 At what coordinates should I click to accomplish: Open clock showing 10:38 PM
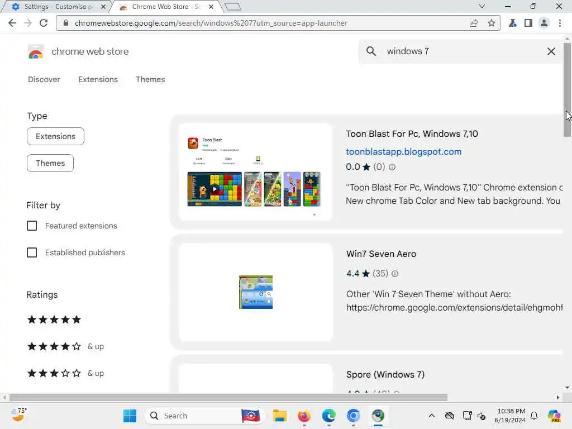click(511, 416)
